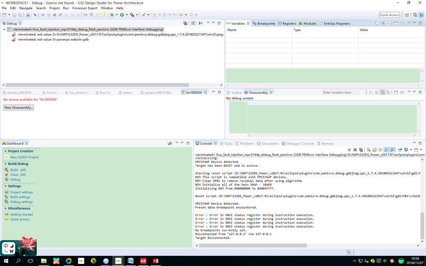Toggle Scroll Lock in Console toolbar
The image size is (426, 266).
pyautogui.click(x=374, y=150)
